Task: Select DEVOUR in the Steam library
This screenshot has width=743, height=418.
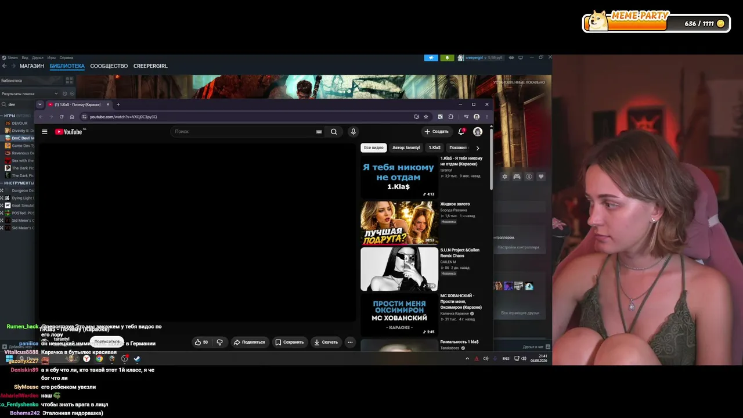Action: coord(20,124)
